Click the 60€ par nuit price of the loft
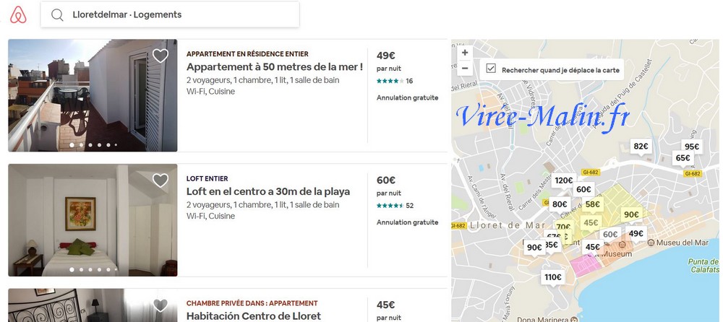 point(386,180)
